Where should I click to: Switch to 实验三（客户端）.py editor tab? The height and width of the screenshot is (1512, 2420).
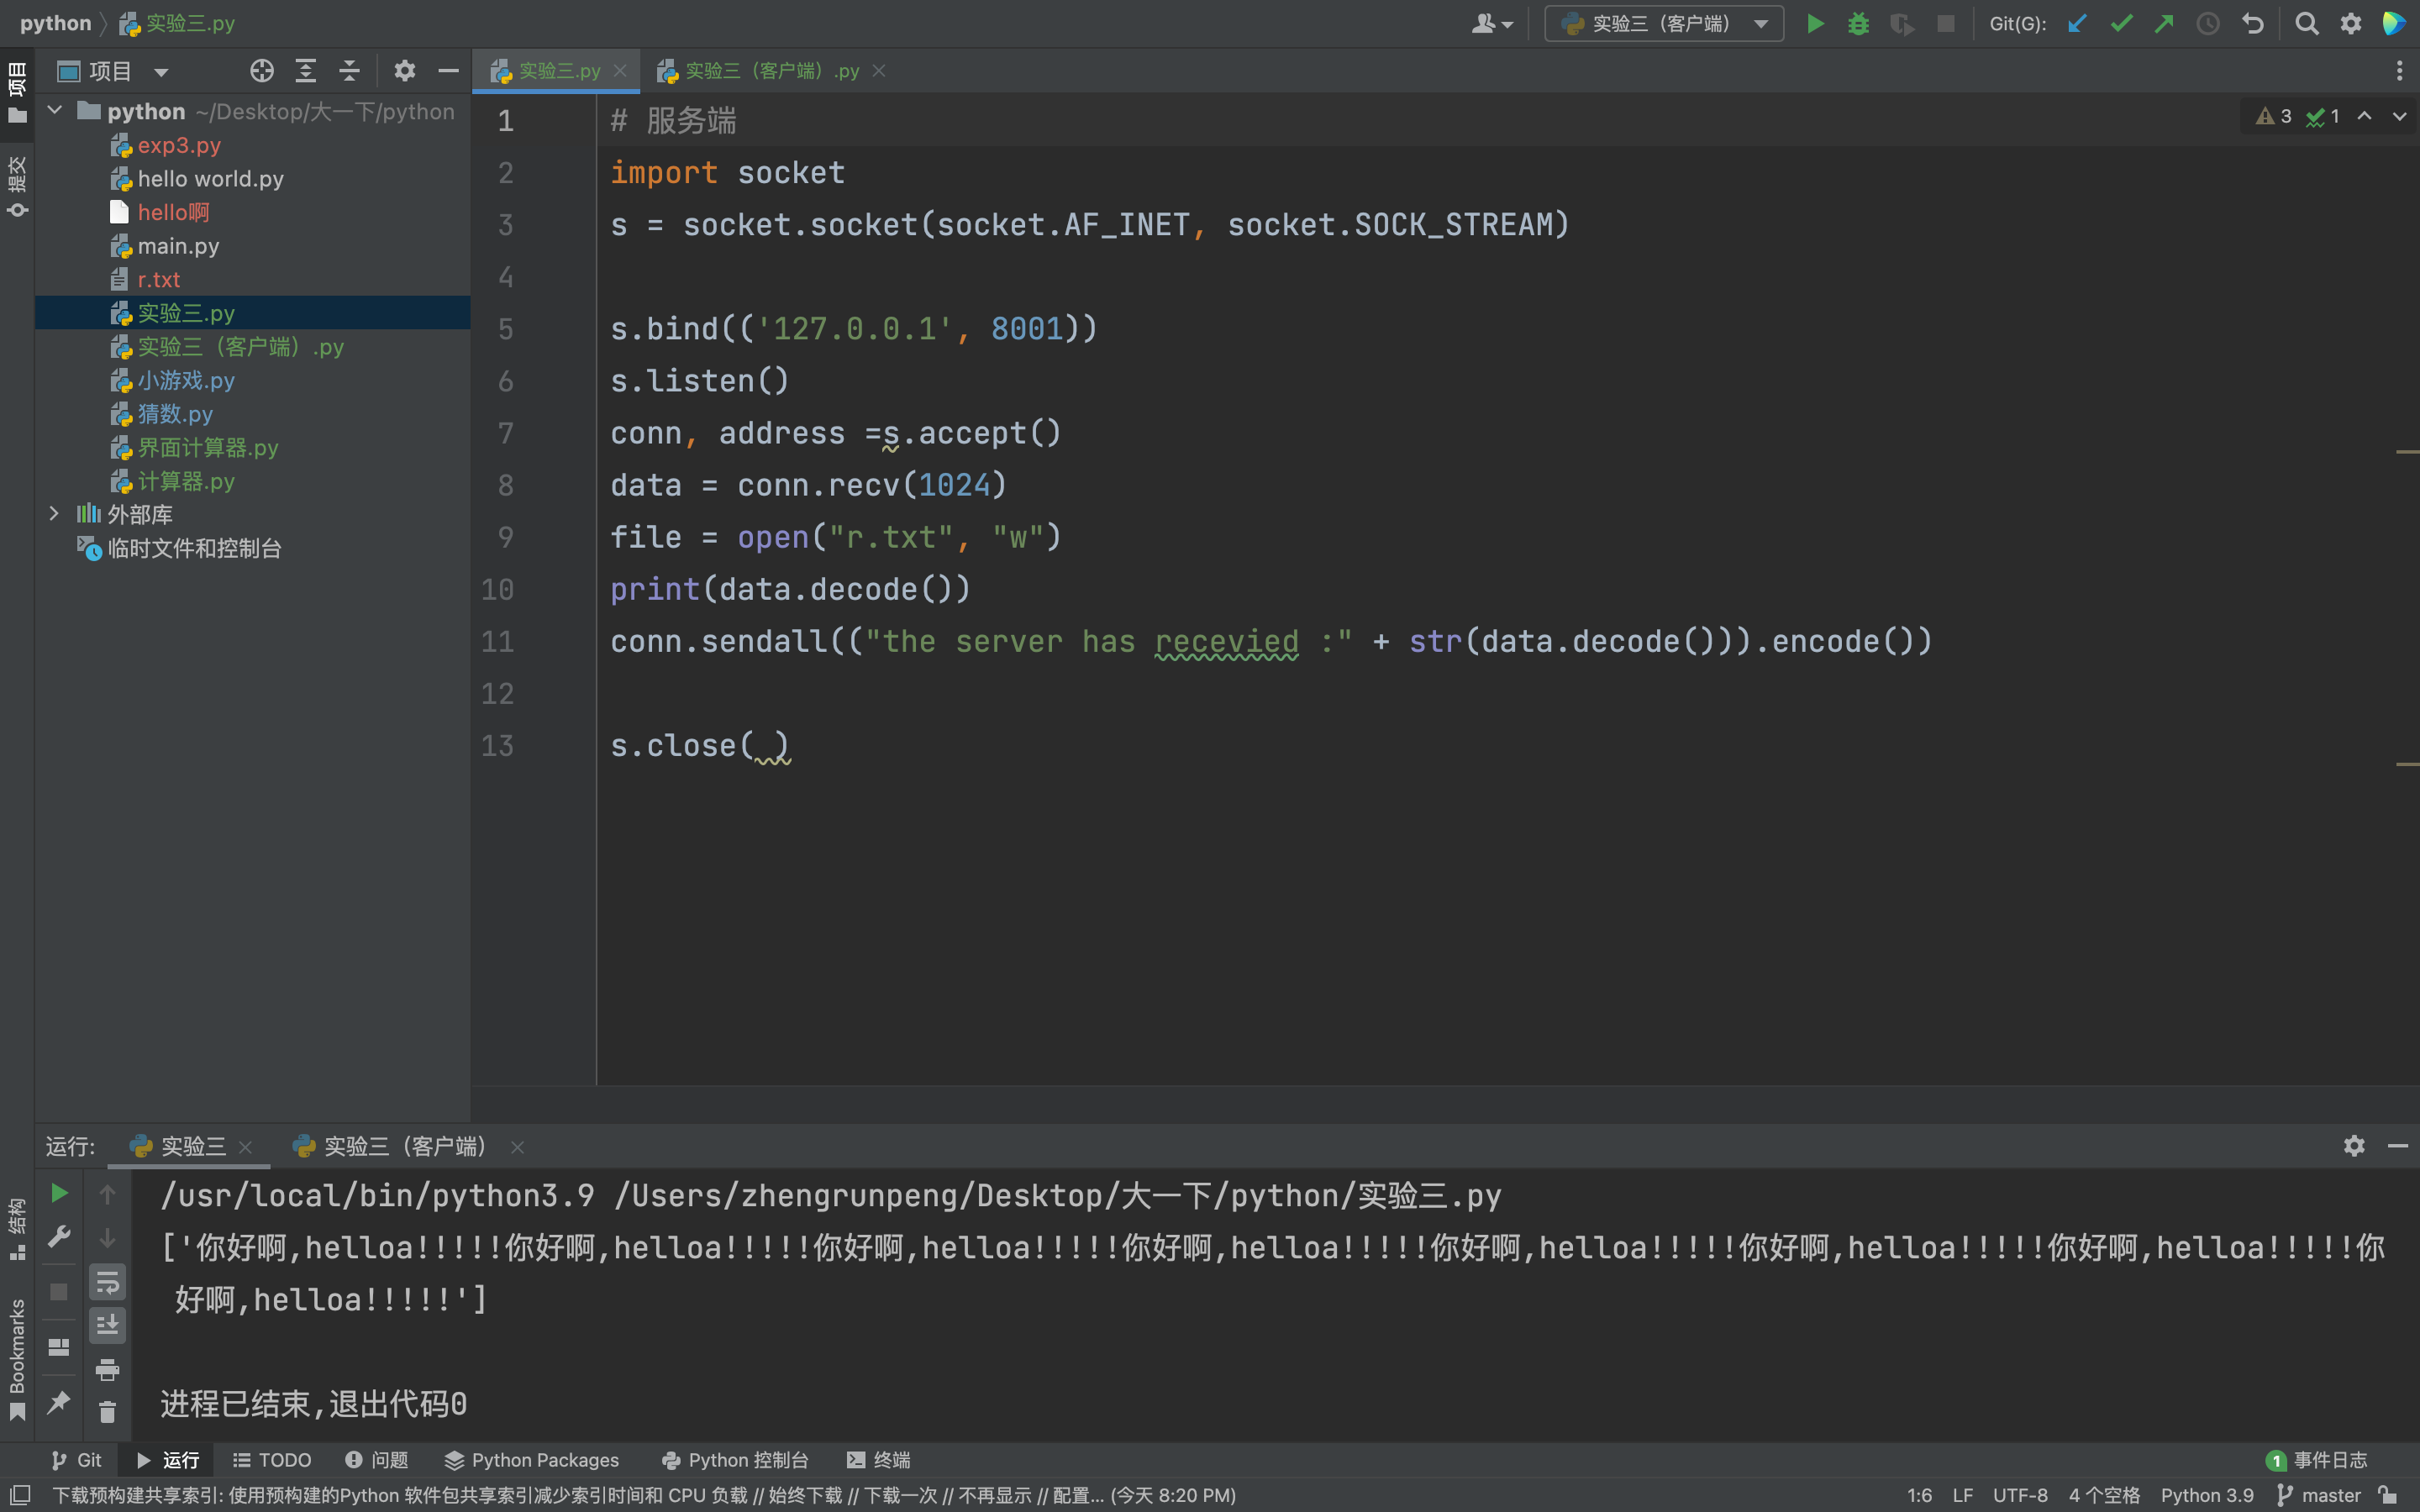[771, 71]
